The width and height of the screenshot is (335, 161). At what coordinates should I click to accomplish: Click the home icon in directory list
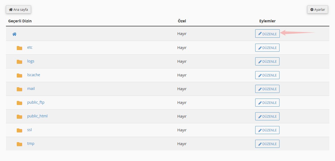(15, 34)
